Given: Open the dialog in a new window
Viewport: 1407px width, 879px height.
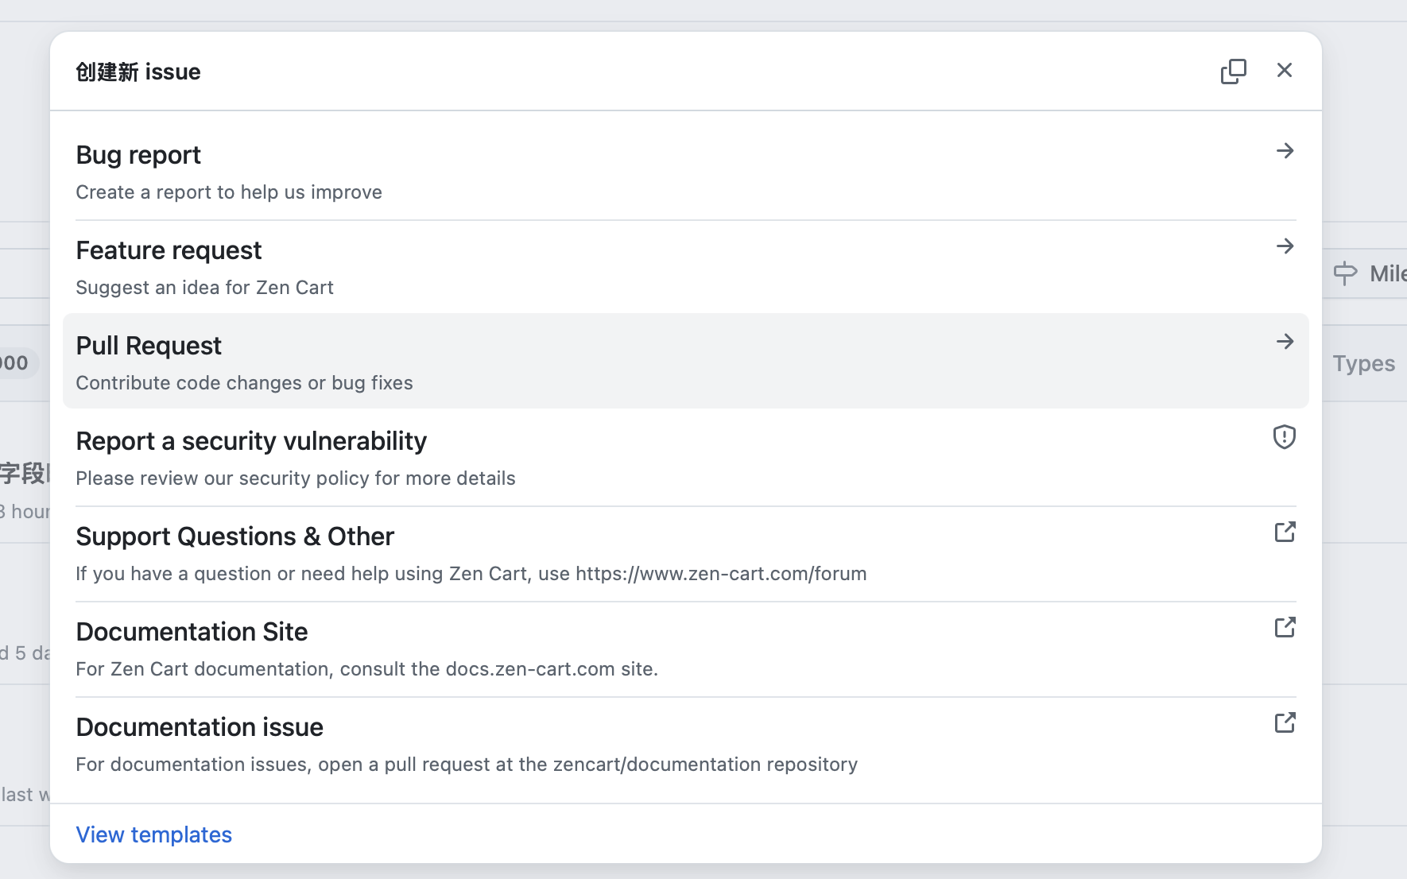Looking at the screenshot, I should [1233, 71].
